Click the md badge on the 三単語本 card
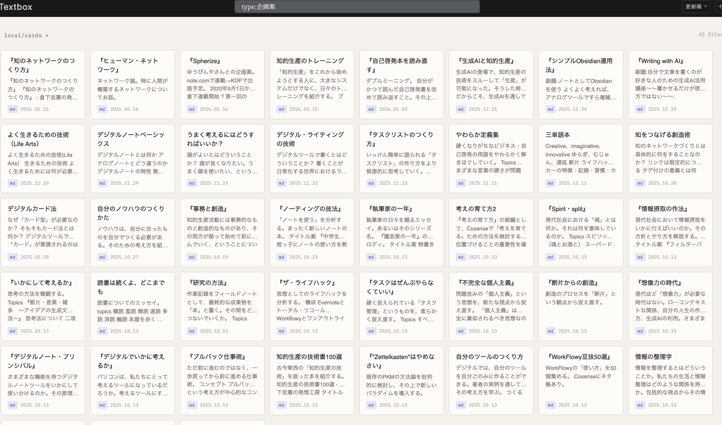This screenshot has width=722, height=425. (550, 183)
